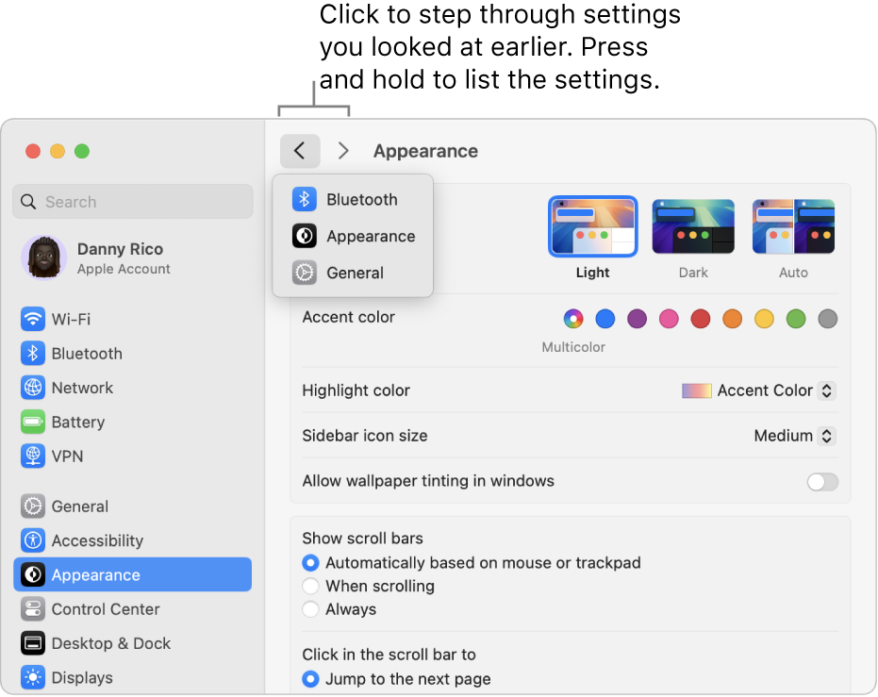878x697 pixels.
Task: Click the General gear icon in the history popup
Action: coord(304,273)
